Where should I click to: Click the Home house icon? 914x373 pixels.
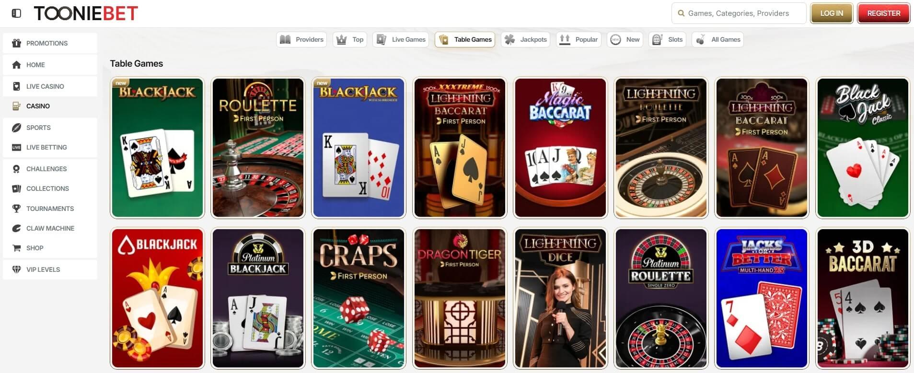point(16,65)
